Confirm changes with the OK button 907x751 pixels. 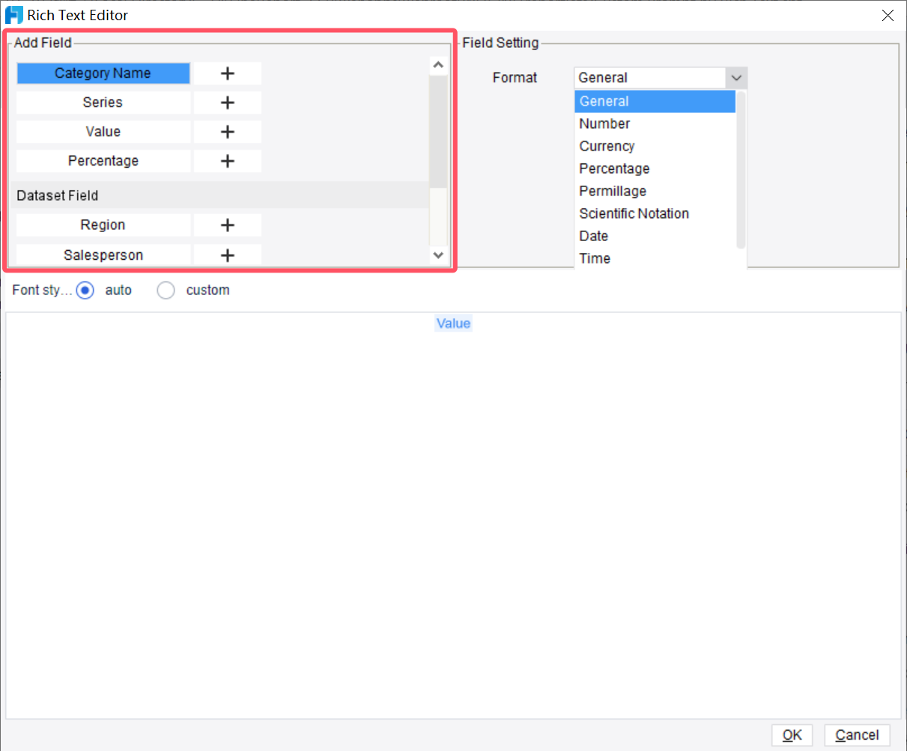[x=792, y=735]
